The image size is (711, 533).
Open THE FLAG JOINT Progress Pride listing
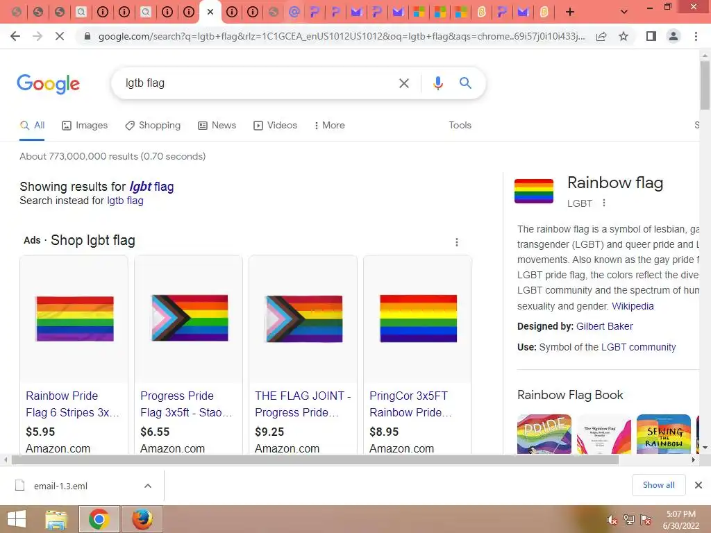pyautogui.click(x=303, y=405)
